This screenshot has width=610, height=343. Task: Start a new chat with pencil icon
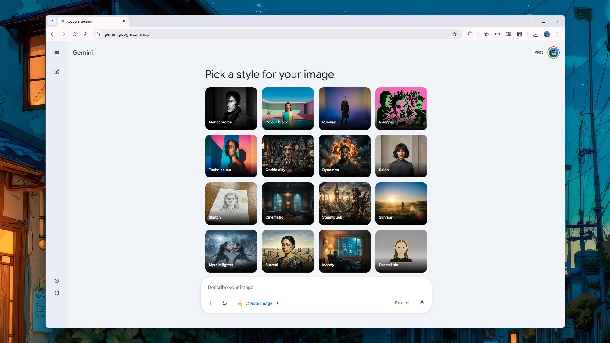click(x=57, y=72)
